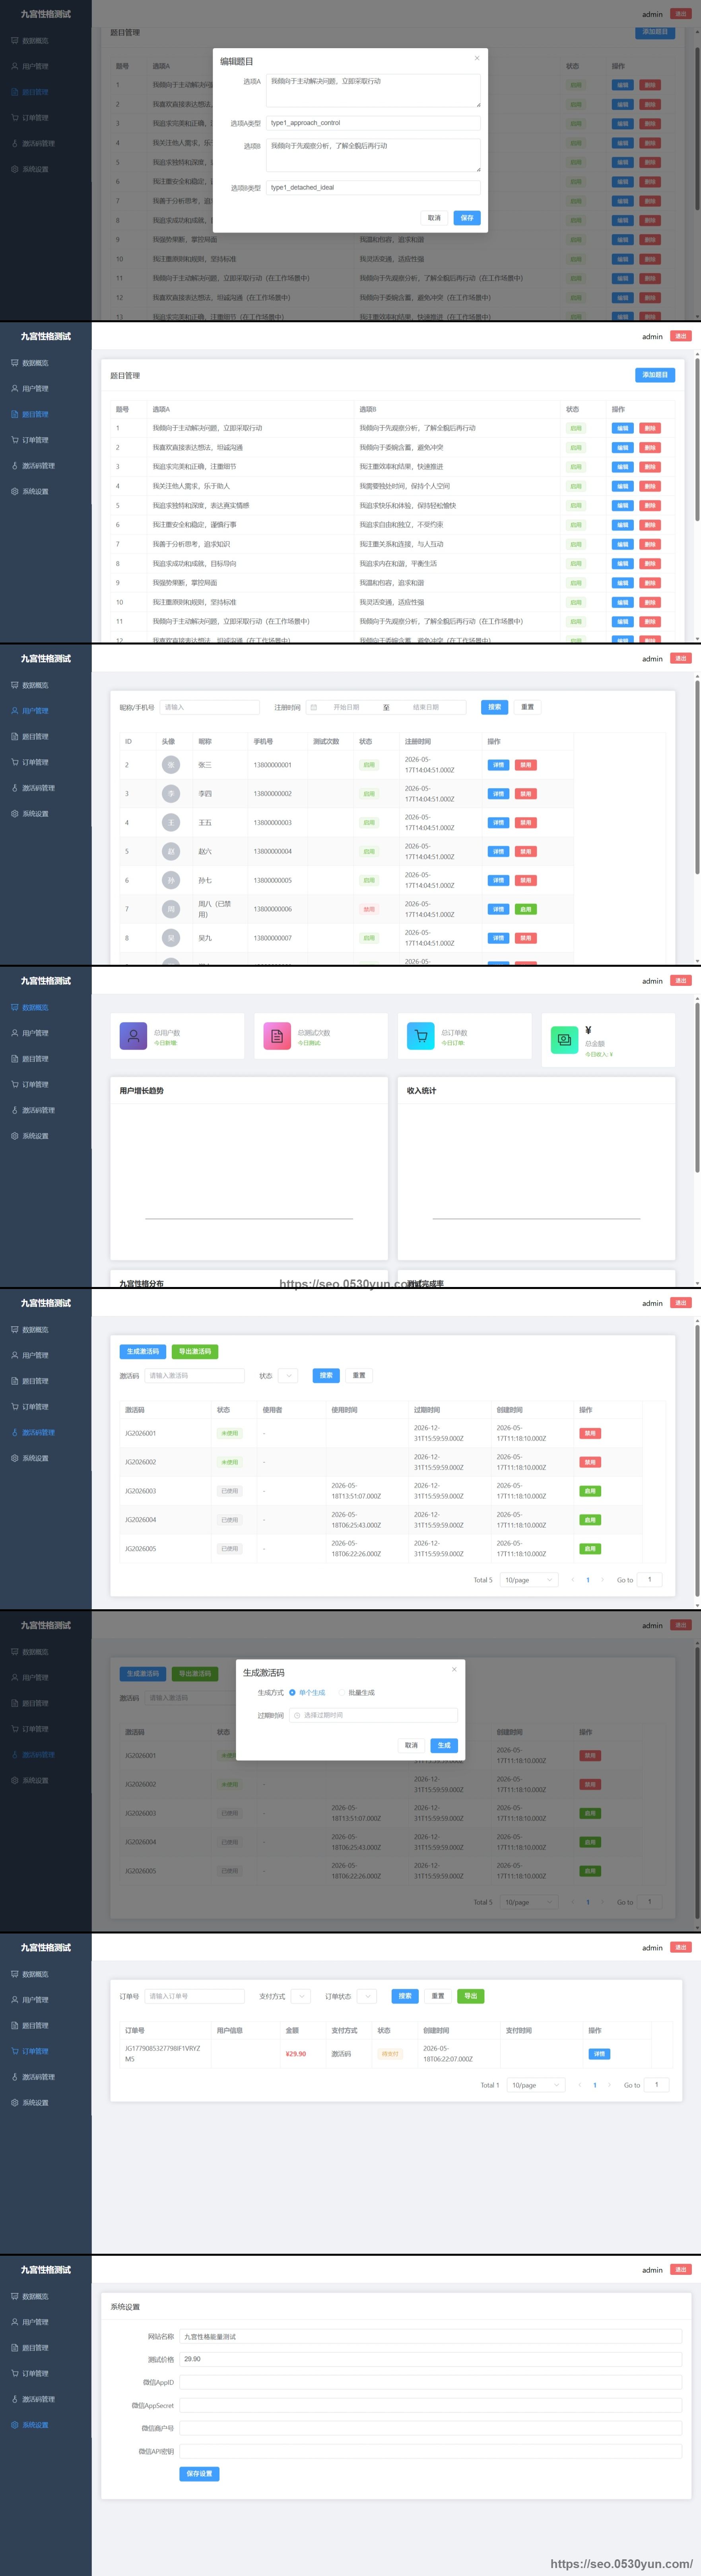
Task: Click the 订单号 search input
Action: click(194, 1996)
